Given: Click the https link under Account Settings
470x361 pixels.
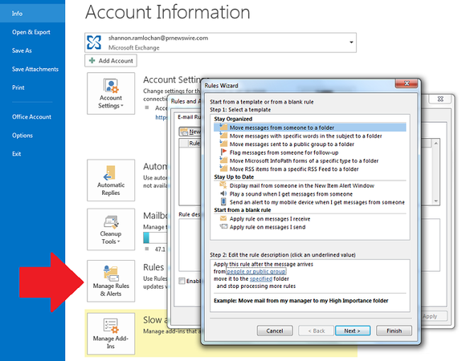Looking at the screenshot, I should (161, 118).
